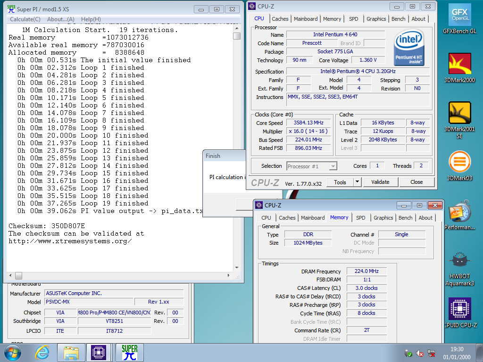Click the Finish dialog title bar
This screenshot has height=362, width=483.
coord(224,156)
